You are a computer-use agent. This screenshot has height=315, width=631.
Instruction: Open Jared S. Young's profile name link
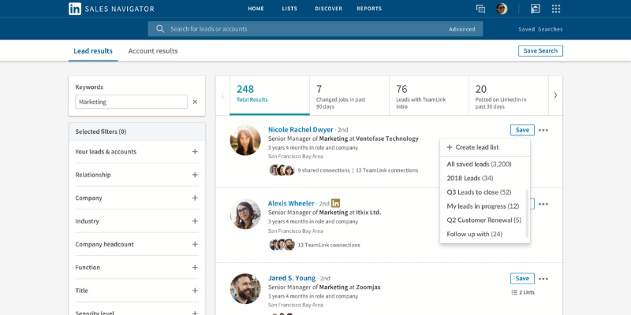tap(292, 278)
